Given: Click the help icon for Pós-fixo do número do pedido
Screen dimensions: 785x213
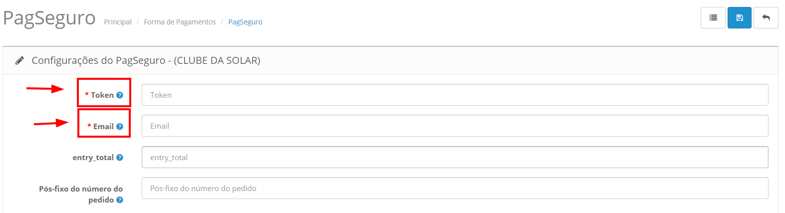Looking at the screenshot, I should click(120, 200).
